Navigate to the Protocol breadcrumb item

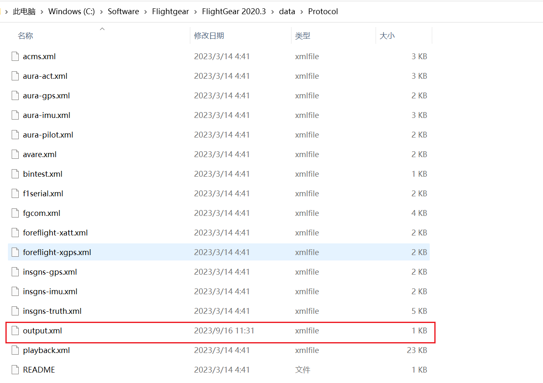(x=323, y=11)
